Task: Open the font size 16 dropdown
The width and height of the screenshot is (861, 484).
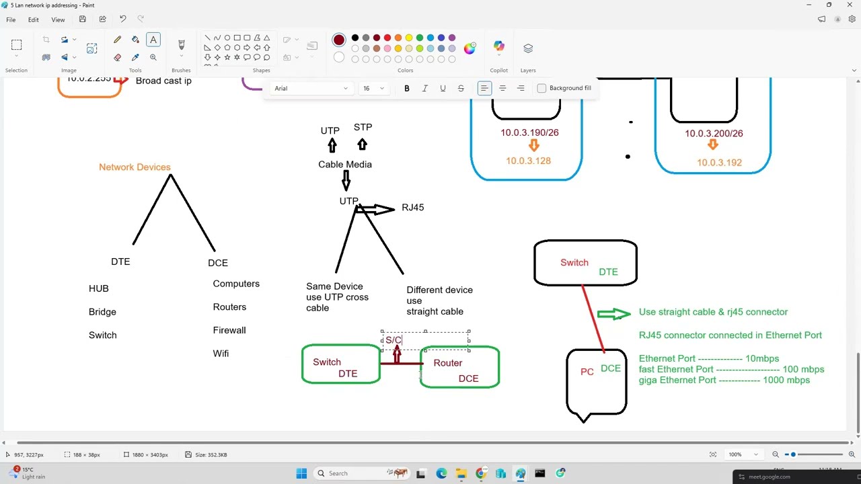Action: [373, 88]
